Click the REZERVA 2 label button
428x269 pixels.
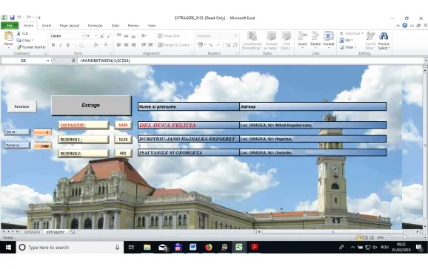click(x=84, y=154)
